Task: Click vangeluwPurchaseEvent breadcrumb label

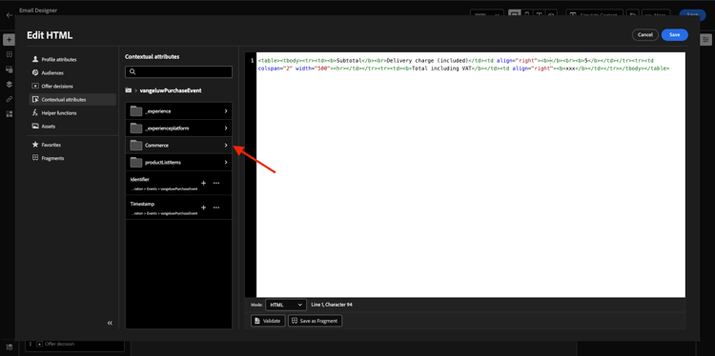Action: pyautogui.click(x=171, y=90)
